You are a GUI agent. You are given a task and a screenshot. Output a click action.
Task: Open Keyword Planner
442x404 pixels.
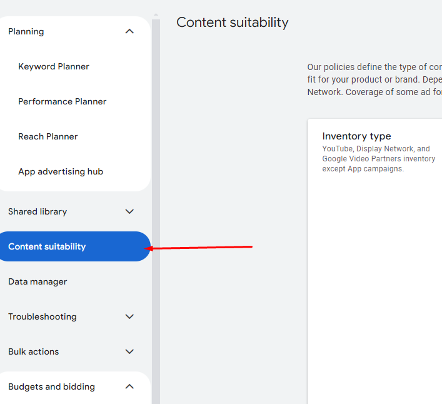[54, 66]
